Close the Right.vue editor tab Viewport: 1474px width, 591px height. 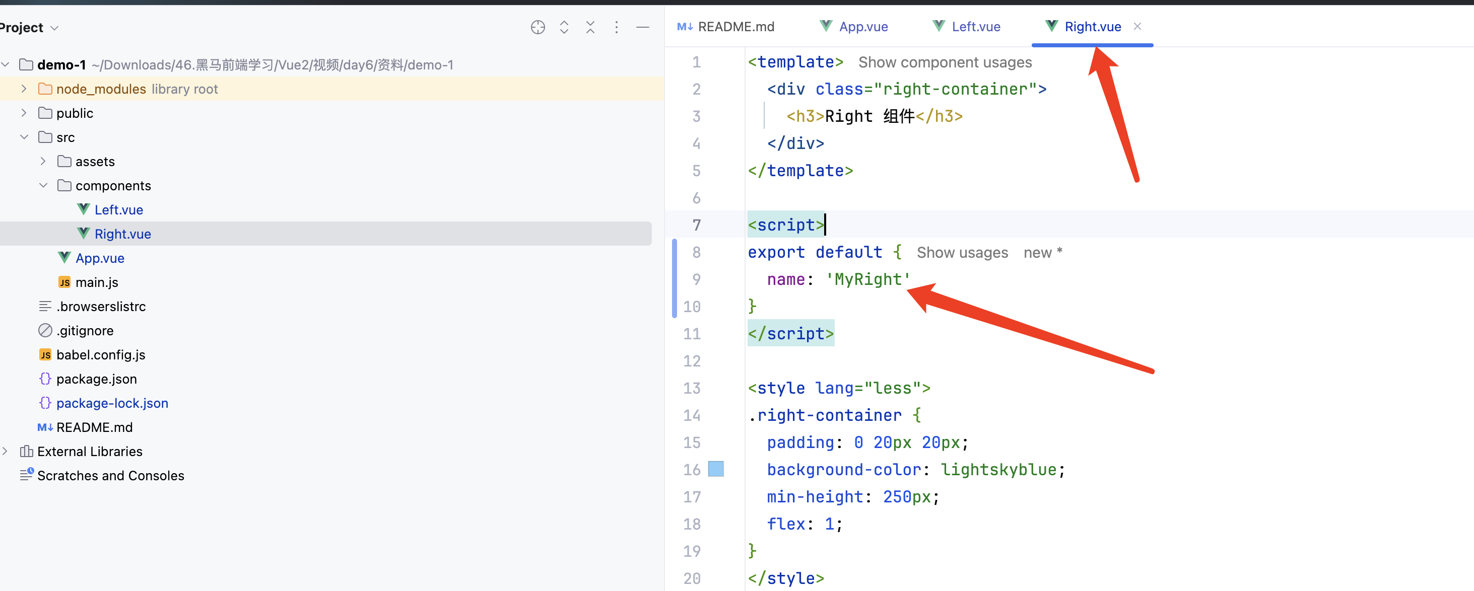pyautogui.click(x=1137, y=26)
